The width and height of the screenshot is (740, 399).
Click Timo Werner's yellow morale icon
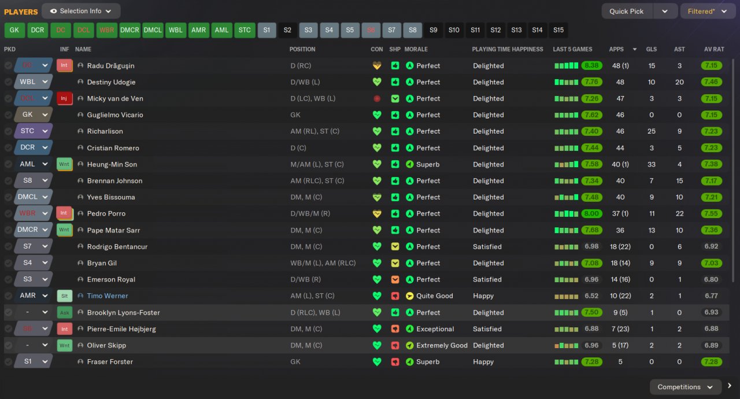tap(410, 296)
